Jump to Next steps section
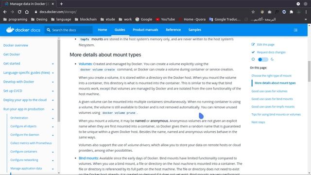 point(258,122)
